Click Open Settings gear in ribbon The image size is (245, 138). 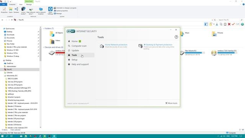[x=50, y=11]
